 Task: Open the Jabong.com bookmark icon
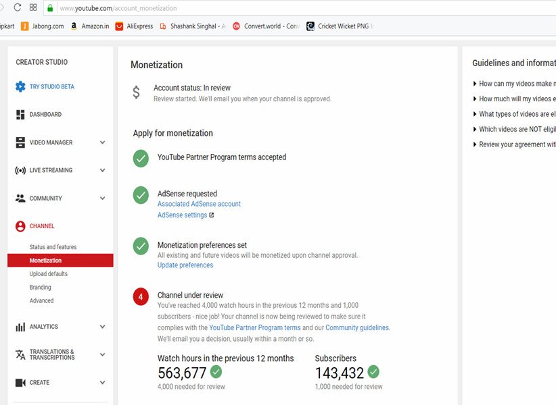click(x=24, y=26)
